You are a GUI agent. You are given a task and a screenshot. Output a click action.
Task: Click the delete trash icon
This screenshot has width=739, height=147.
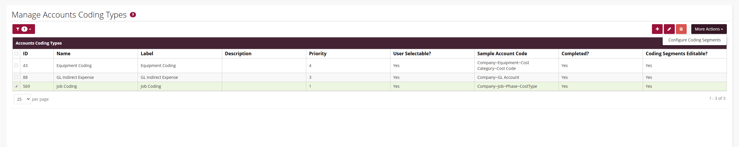[x=681, y=29]
